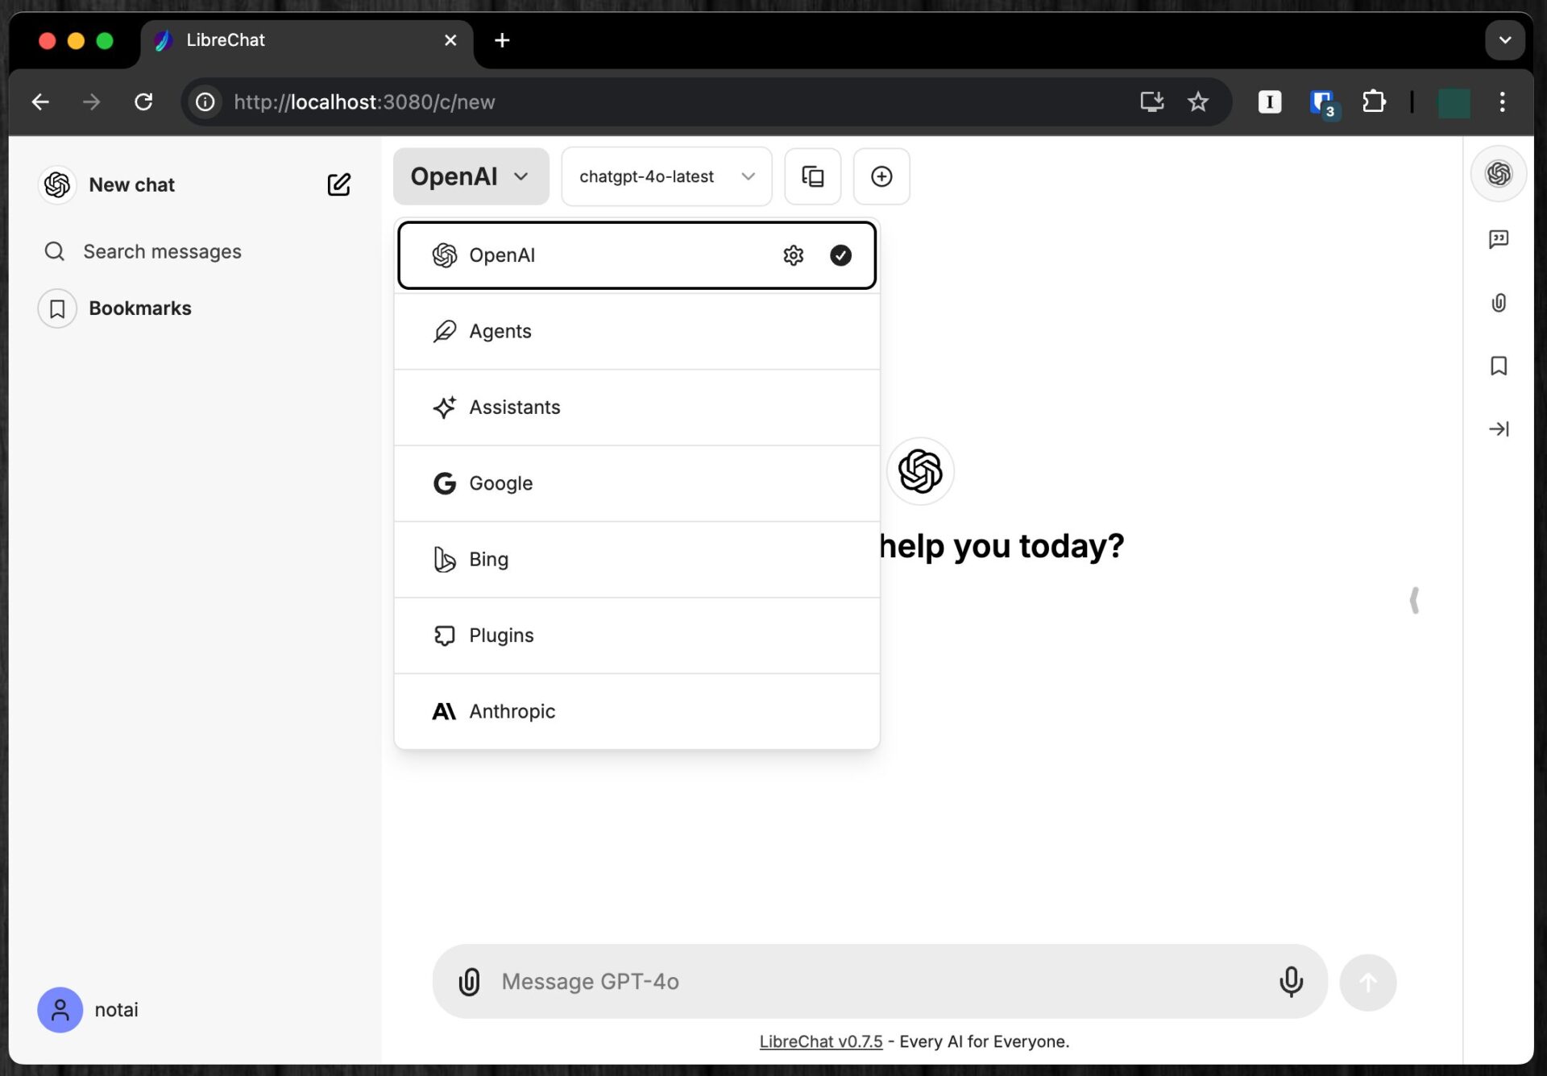Click the plus circle new conversation icon
The height and width of the screenshot is (1076, 1547).
pyautogui.click(x=881, y=176)
